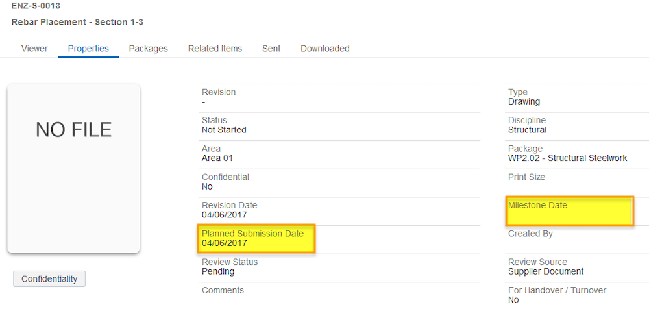The width and height of the screenshot is (649, 309).
Task: Click the Area 01 value
Action: coord(217,158)
